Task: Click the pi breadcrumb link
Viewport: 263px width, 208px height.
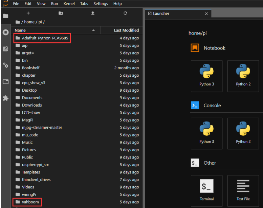Action: pos(40,22)
